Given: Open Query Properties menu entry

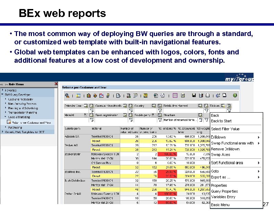Looking at the screenshot, I should click(x=224, y=191).
